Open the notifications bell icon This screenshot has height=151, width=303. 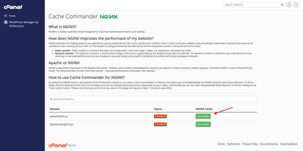pyautogui.click(x=289, y=5)
